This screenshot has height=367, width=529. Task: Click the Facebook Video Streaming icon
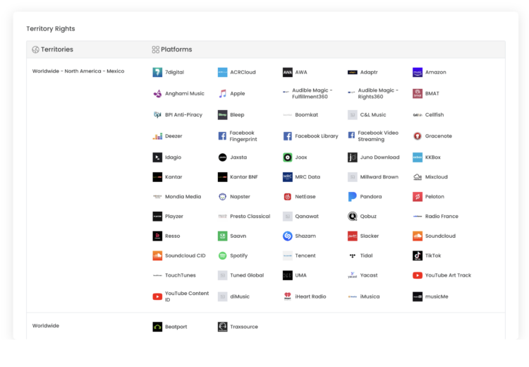351,135
